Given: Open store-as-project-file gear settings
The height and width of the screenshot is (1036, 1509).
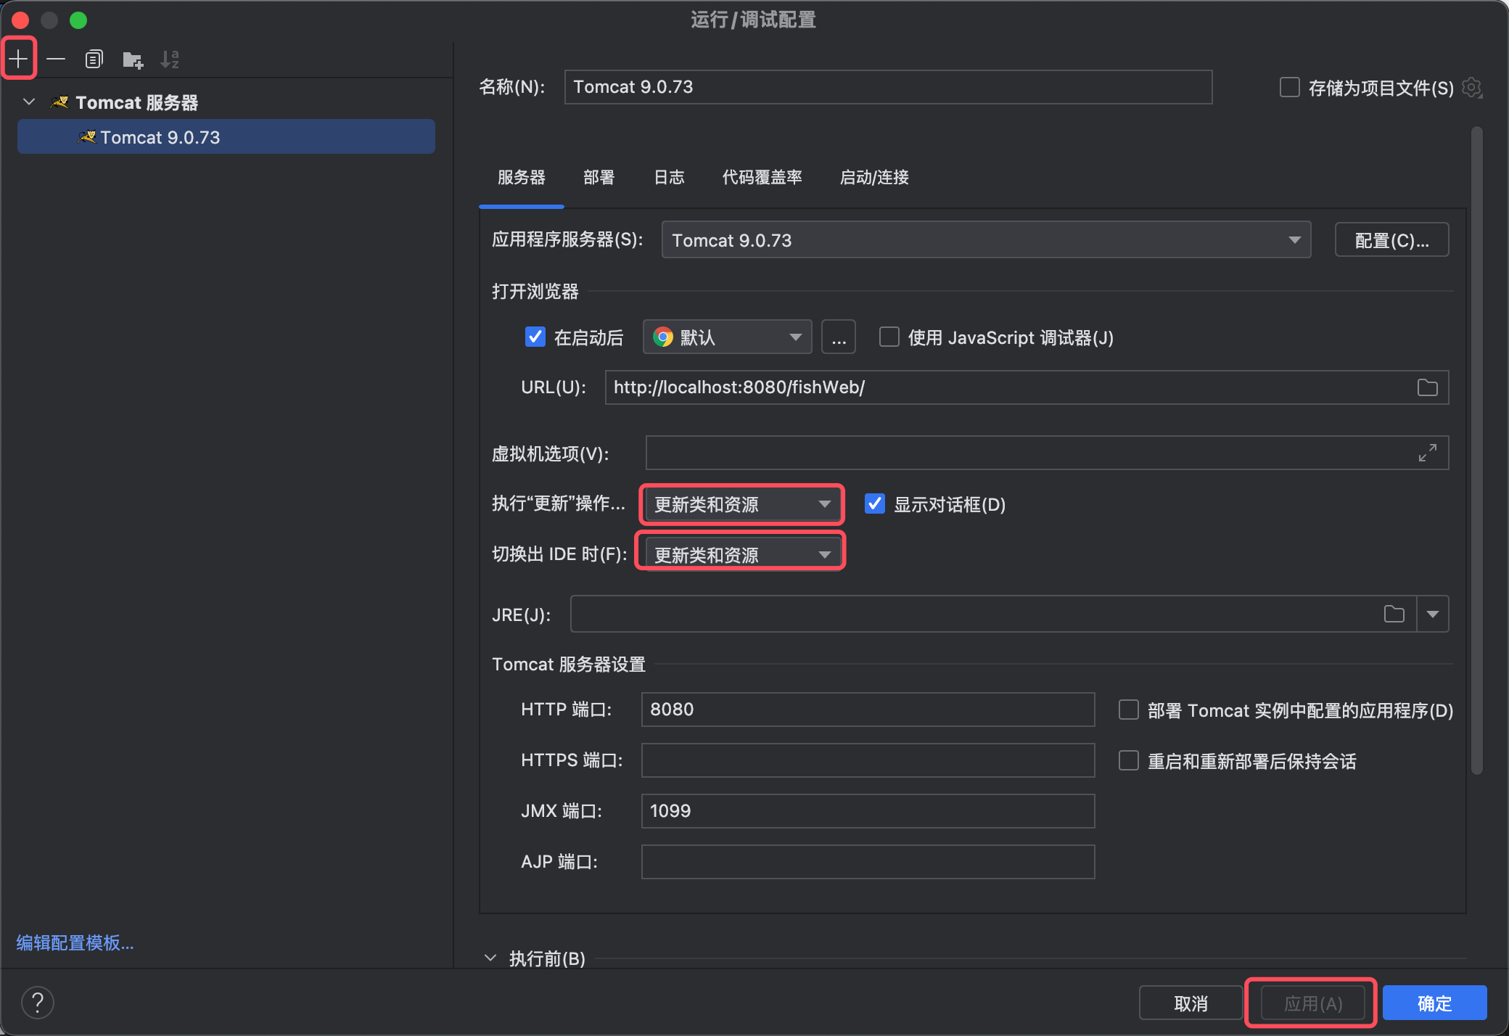Looking at the screenshot, I should [x=1472, y=88].
